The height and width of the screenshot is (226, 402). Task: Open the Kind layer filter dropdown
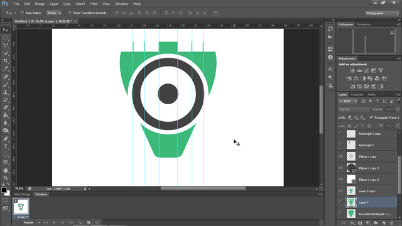click(x=348, y=101)
